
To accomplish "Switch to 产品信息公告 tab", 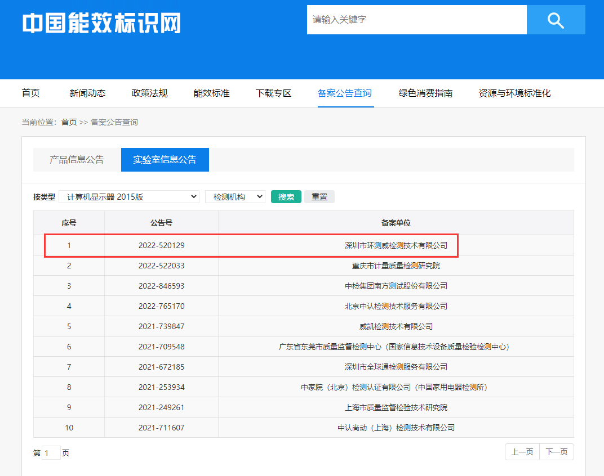I will pos(77,160).
